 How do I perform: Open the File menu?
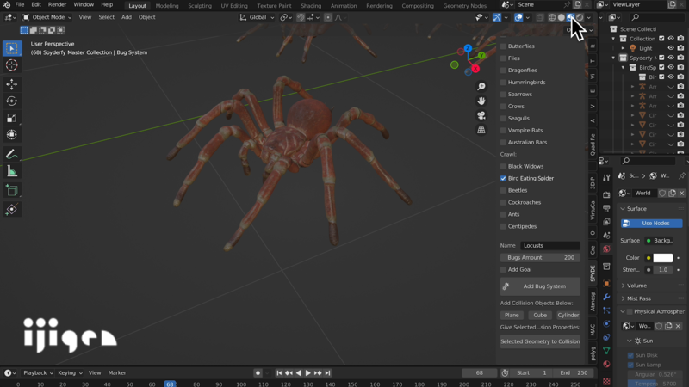20,5
